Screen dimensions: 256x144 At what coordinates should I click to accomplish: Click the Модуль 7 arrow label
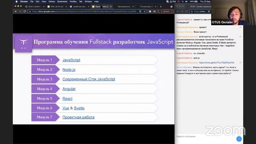pyautogui.click(x=45, y=117)
